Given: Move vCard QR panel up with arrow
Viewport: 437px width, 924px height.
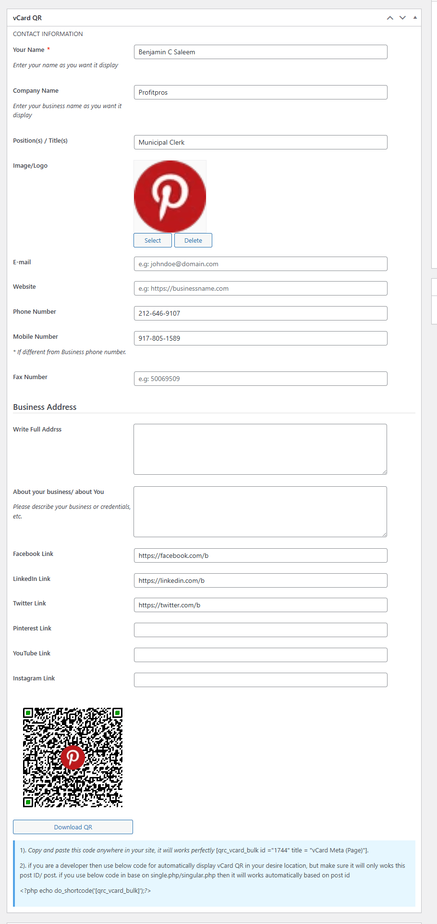Looking at the screenshot, I should click(x=390, y=18).
